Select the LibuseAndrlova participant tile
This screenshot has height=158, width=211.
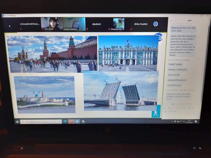click(x=30, y=24)
